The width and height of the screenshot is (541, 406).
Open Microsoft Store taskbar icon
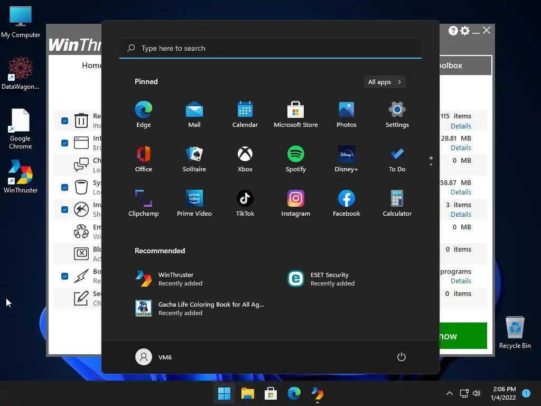pos(271,393)
